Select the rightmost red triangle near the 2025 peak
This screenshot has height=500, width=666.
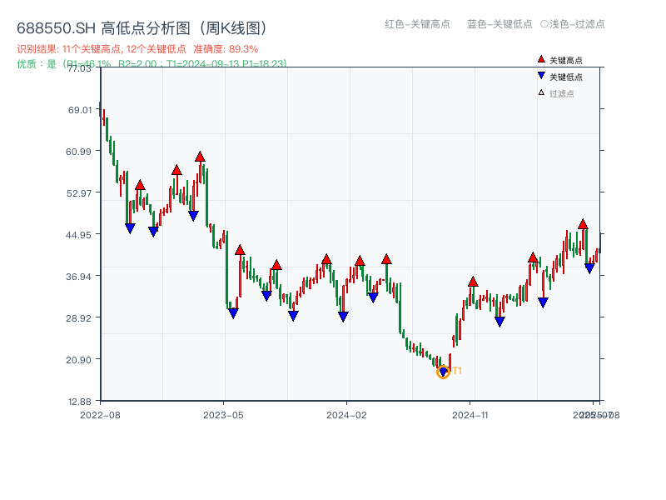pyautogui.click(x=583, y=222)
